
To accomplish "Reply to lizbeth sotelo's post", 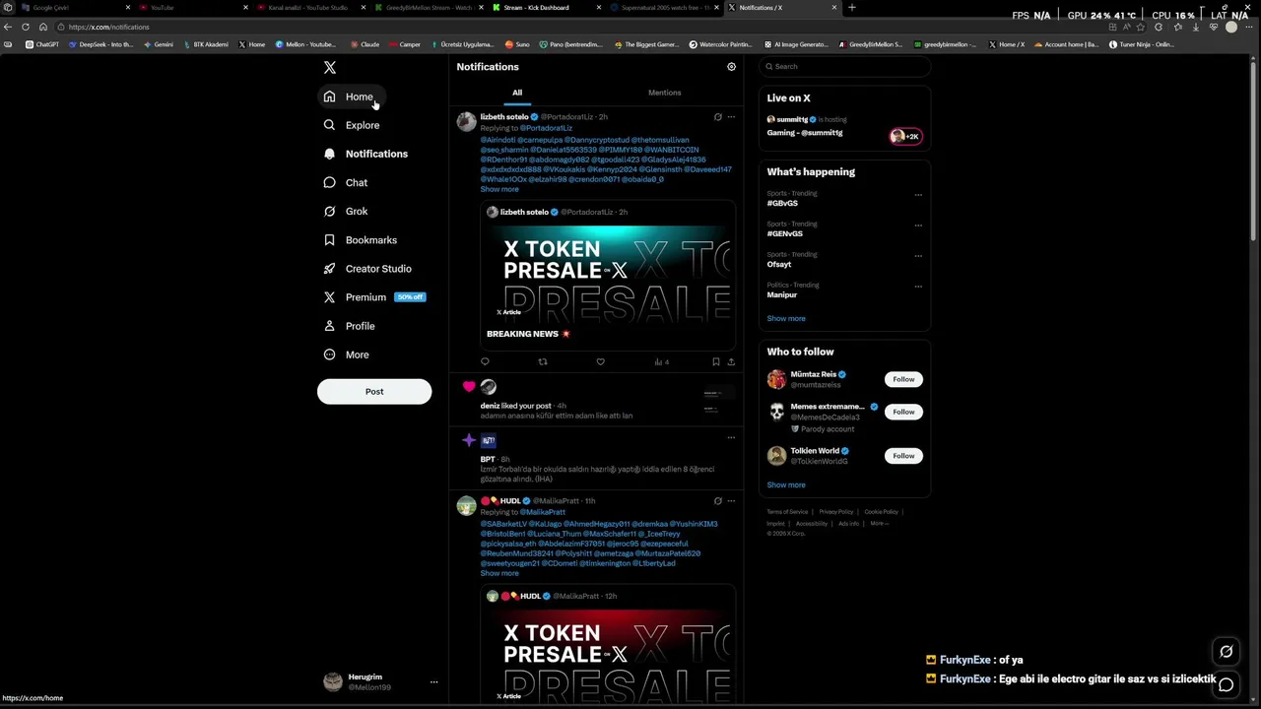I will [x=485, y=361].
